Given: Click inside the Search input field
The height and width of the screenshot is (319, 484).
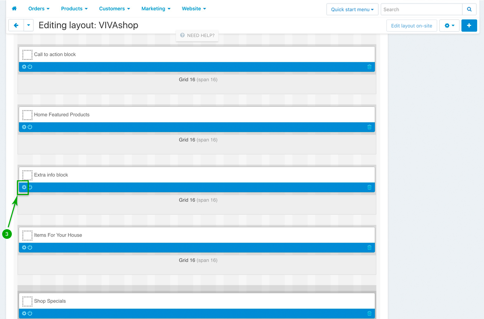Looking at the screenshot, I should pyautogui.click(x=421, y=10).
